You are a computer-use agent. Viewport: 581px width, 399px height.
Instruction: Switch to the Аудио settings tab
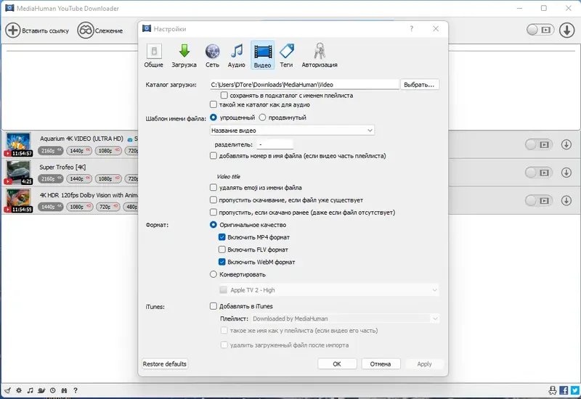pyautogui.click(x=237, y=56)
